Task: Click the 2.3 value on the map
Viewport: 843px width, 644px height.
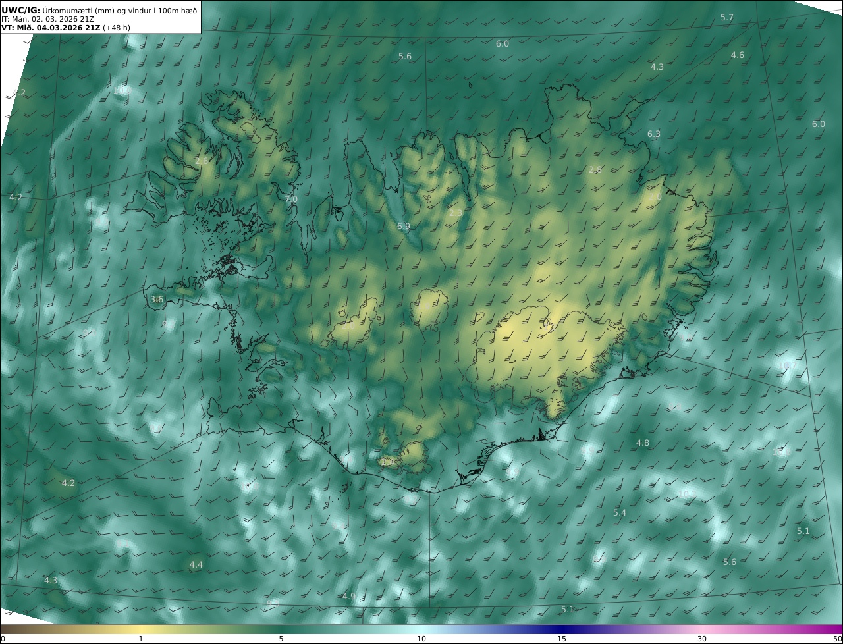Action: [456, 213]
